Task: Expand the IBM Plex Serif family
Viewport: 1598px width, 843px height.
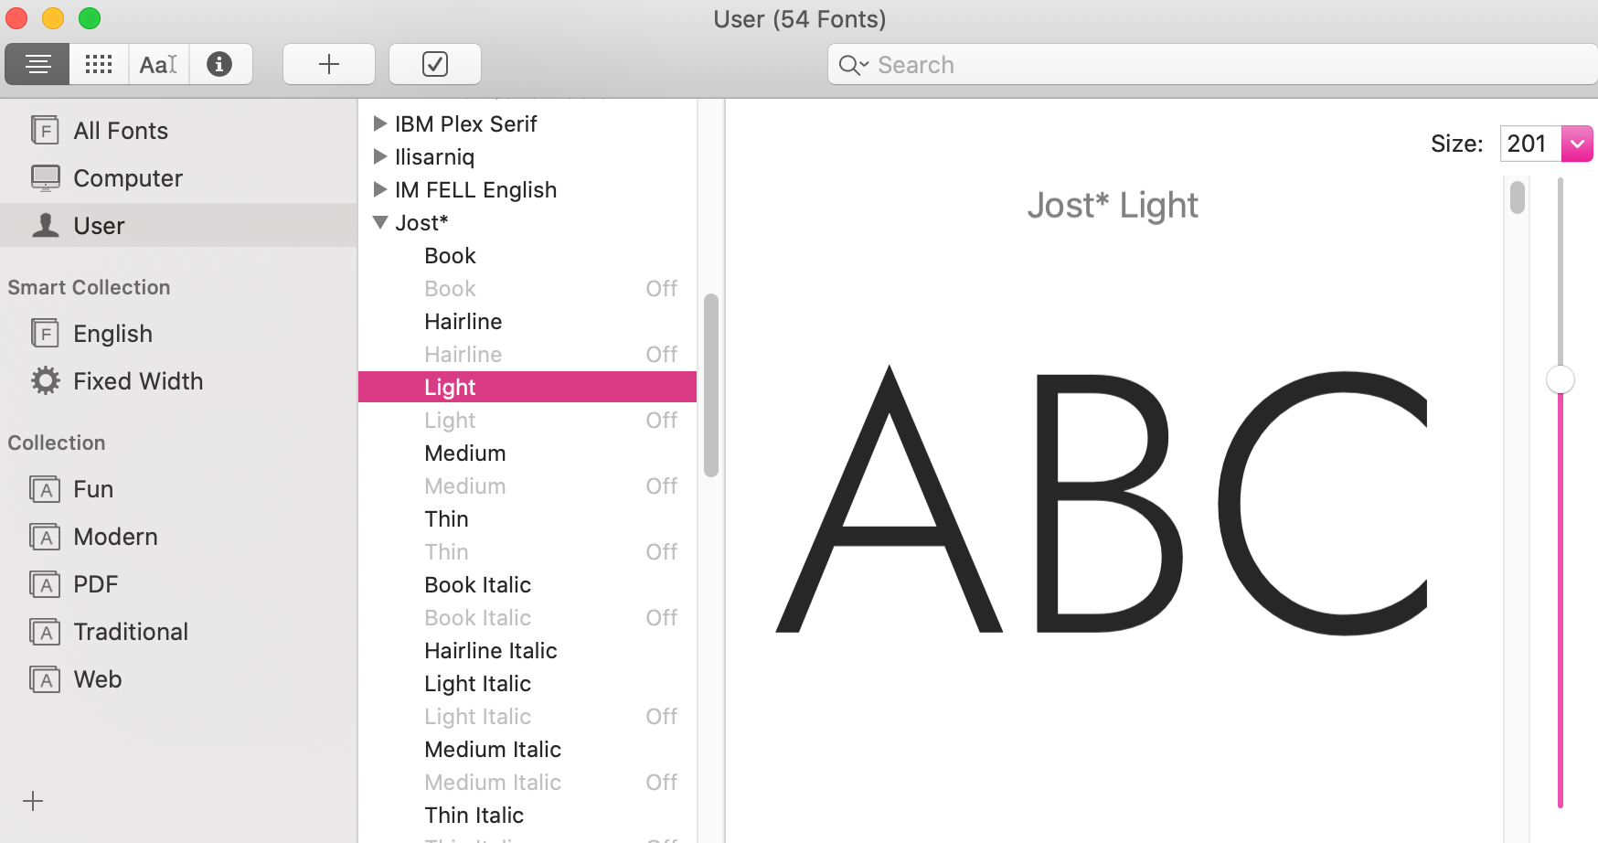Action: coord(380,123)
